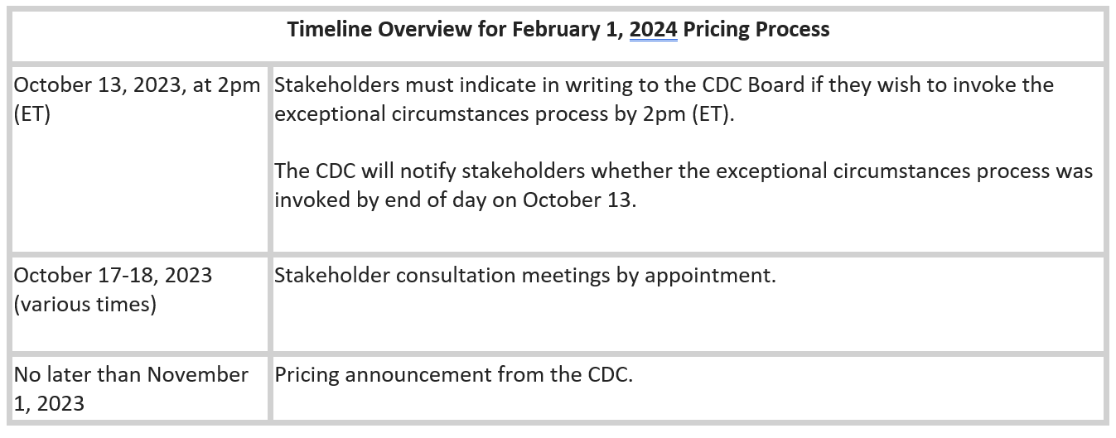Click "Pricing announcement from the CDC." text
1116x438 pixels.
click(x=453, y=375)
